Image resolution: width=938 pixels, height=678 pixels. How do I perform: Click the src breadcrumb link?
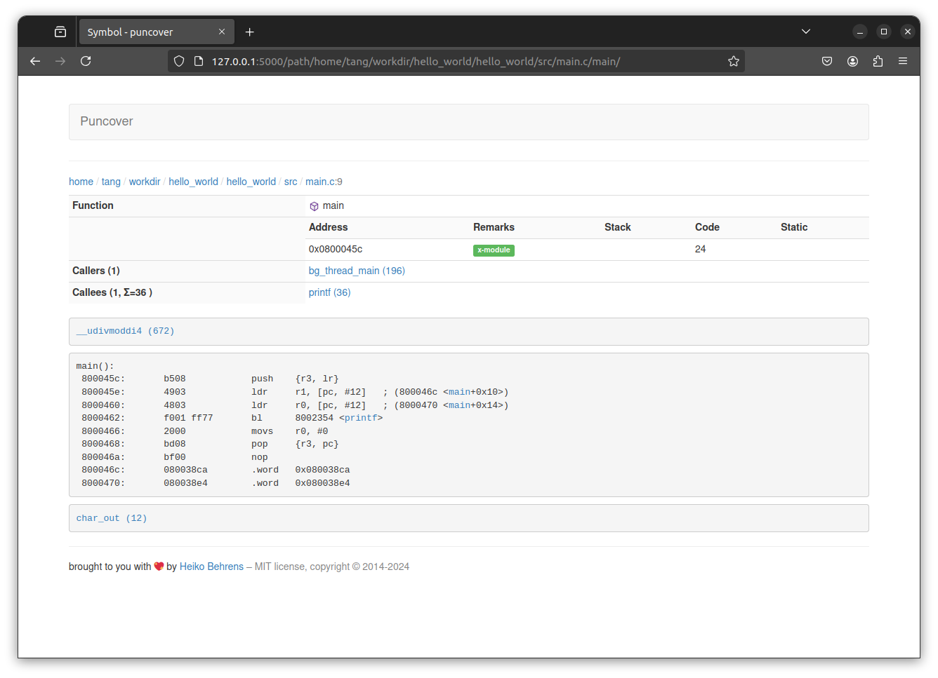pos(291,182)
